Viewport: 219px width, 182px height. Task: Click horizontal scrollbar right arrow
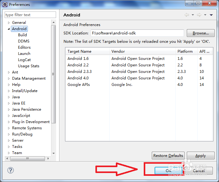(x=48, y=158)
